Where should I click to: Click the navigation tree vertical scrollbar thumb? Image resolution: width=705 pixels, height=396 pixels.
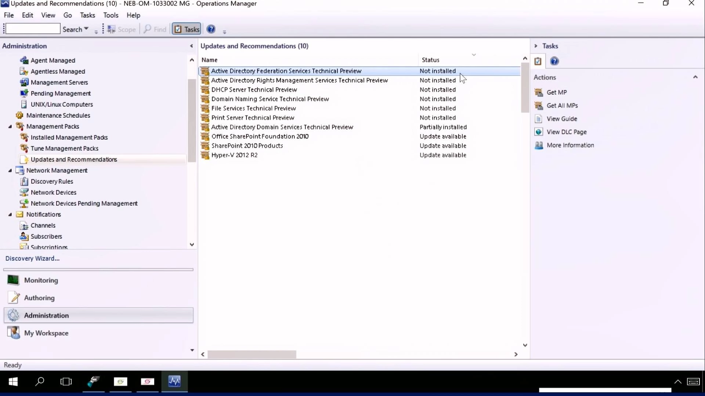(x=192, y=121)
